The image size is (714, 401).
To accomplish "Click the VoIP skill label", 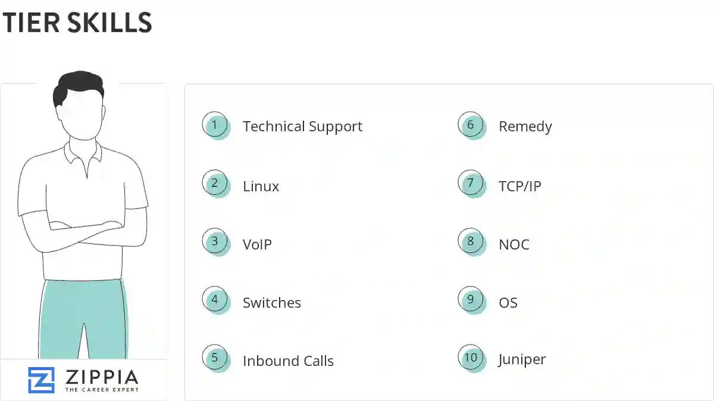I will [257, 244].
